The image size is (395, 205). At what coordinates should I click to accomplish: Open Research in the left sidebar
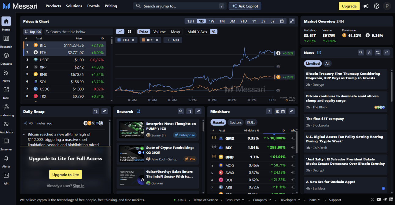pyautogui.click(x=6, y=38)
